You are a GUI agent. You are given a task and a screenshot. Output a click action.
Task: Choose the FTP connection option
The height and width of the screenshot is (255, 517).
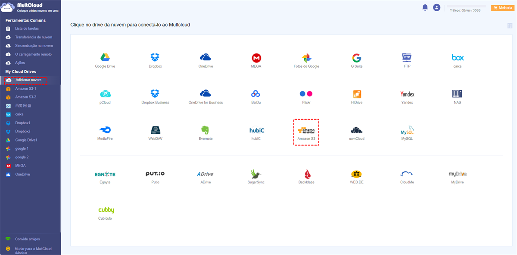407,61
